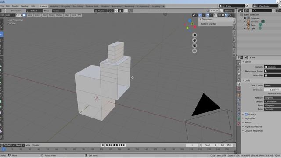281x158 pixels.
Task: Switch to the UV Editing workspace tab
Action: coord(78,6)
